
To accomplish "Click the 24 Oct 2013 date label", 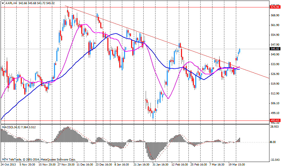I will point(8,164).
